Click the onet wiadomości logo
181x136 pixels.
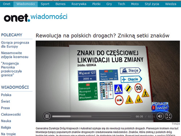(36, 17)
